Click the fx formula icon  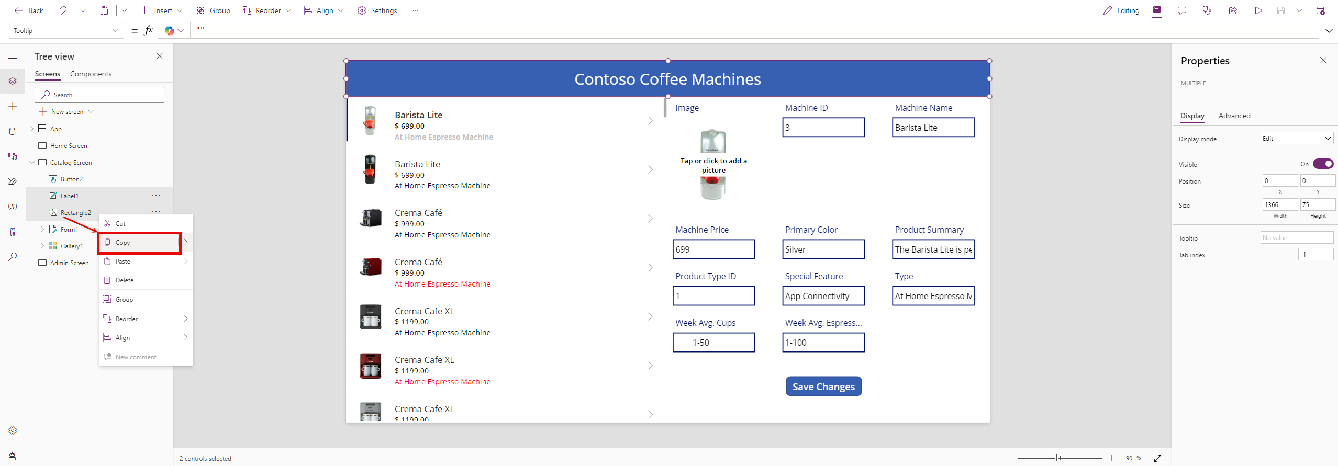(x=149, y=30)
